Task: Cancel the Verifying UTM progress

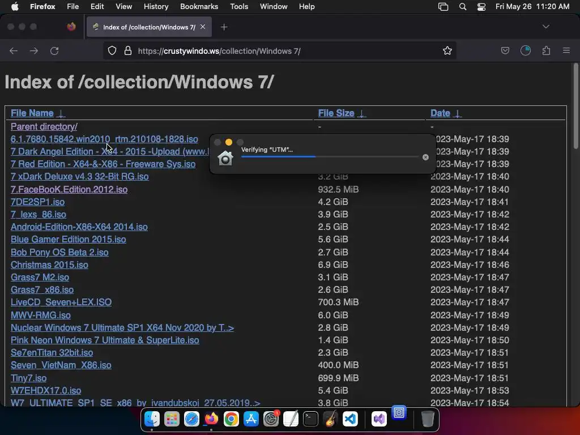Action: (425, 157)
